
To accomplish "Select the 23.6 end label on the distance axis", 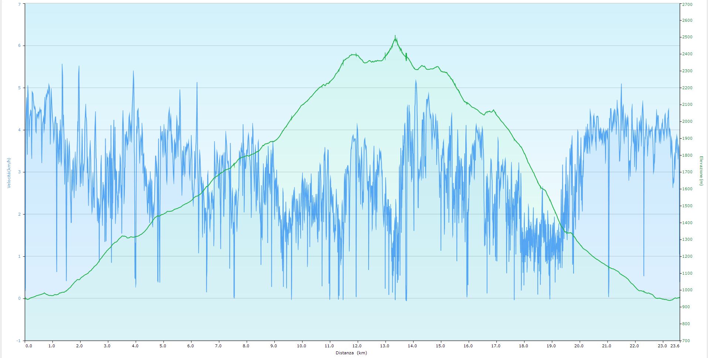I will tap(675, 346).
